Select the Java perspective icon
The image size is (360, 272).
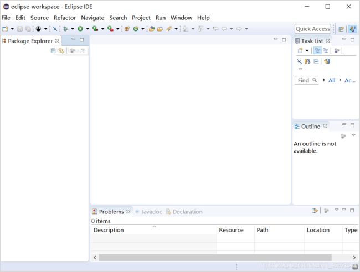tap(352, 29)
